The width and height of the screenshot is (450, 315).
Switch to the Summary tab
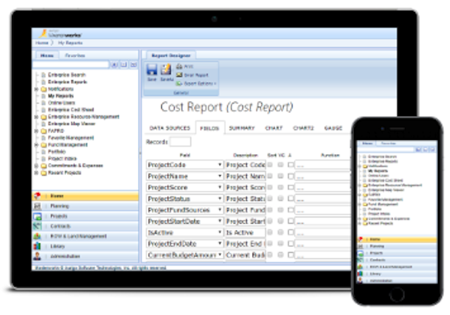coord(241,128)
